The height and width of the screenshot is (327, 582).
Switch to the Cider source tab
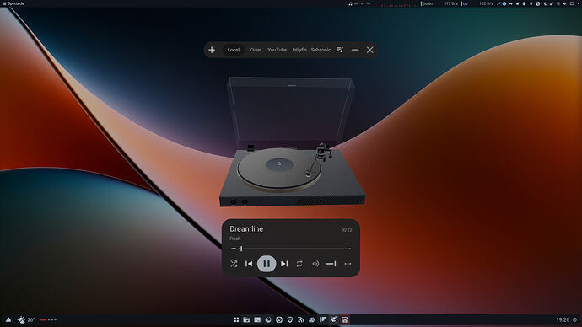[255, 50]
